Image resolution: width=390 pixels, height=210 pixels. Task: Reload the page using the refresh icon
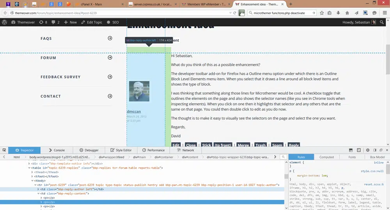pos(235,13)
